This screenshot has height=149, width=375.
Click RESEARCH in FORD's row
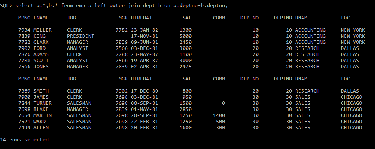(x=307, y=48)
